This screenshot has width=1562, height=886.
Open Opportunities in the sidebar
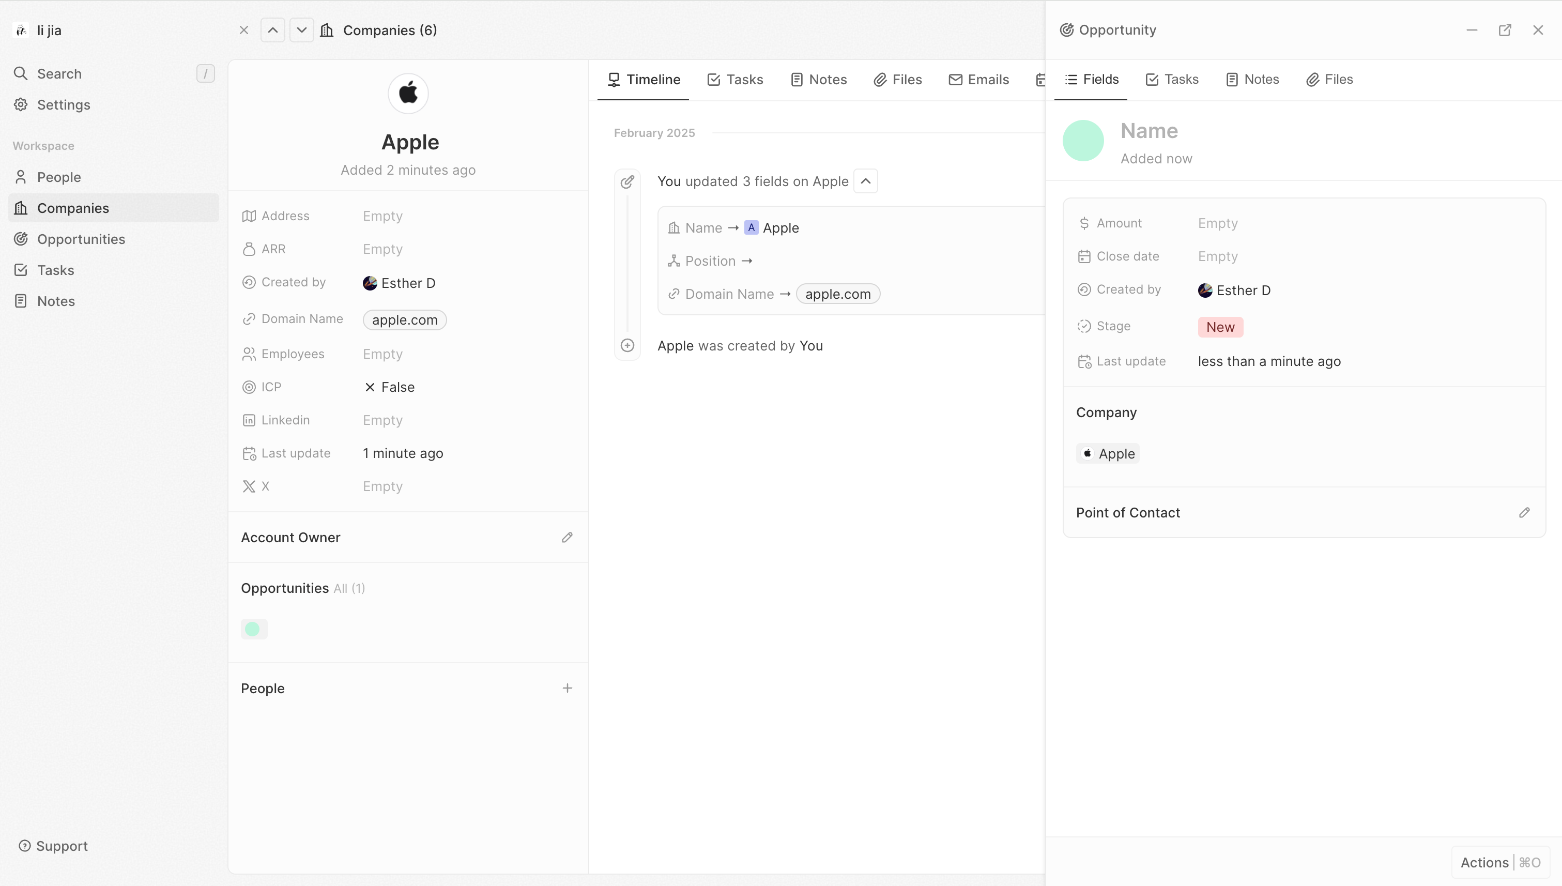[80, 239]
